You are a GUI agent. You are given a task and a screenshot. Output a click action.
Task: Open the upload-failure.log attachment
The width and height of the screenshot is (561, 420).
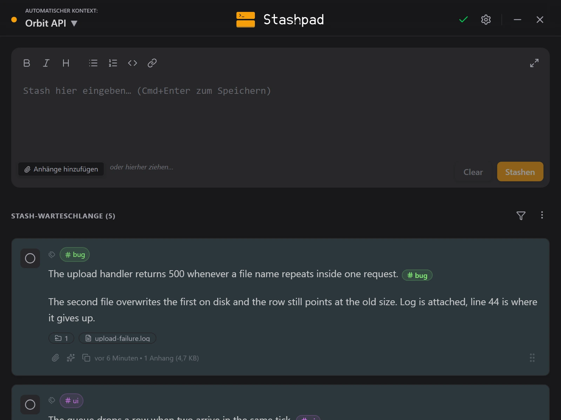tap(117, 338)
